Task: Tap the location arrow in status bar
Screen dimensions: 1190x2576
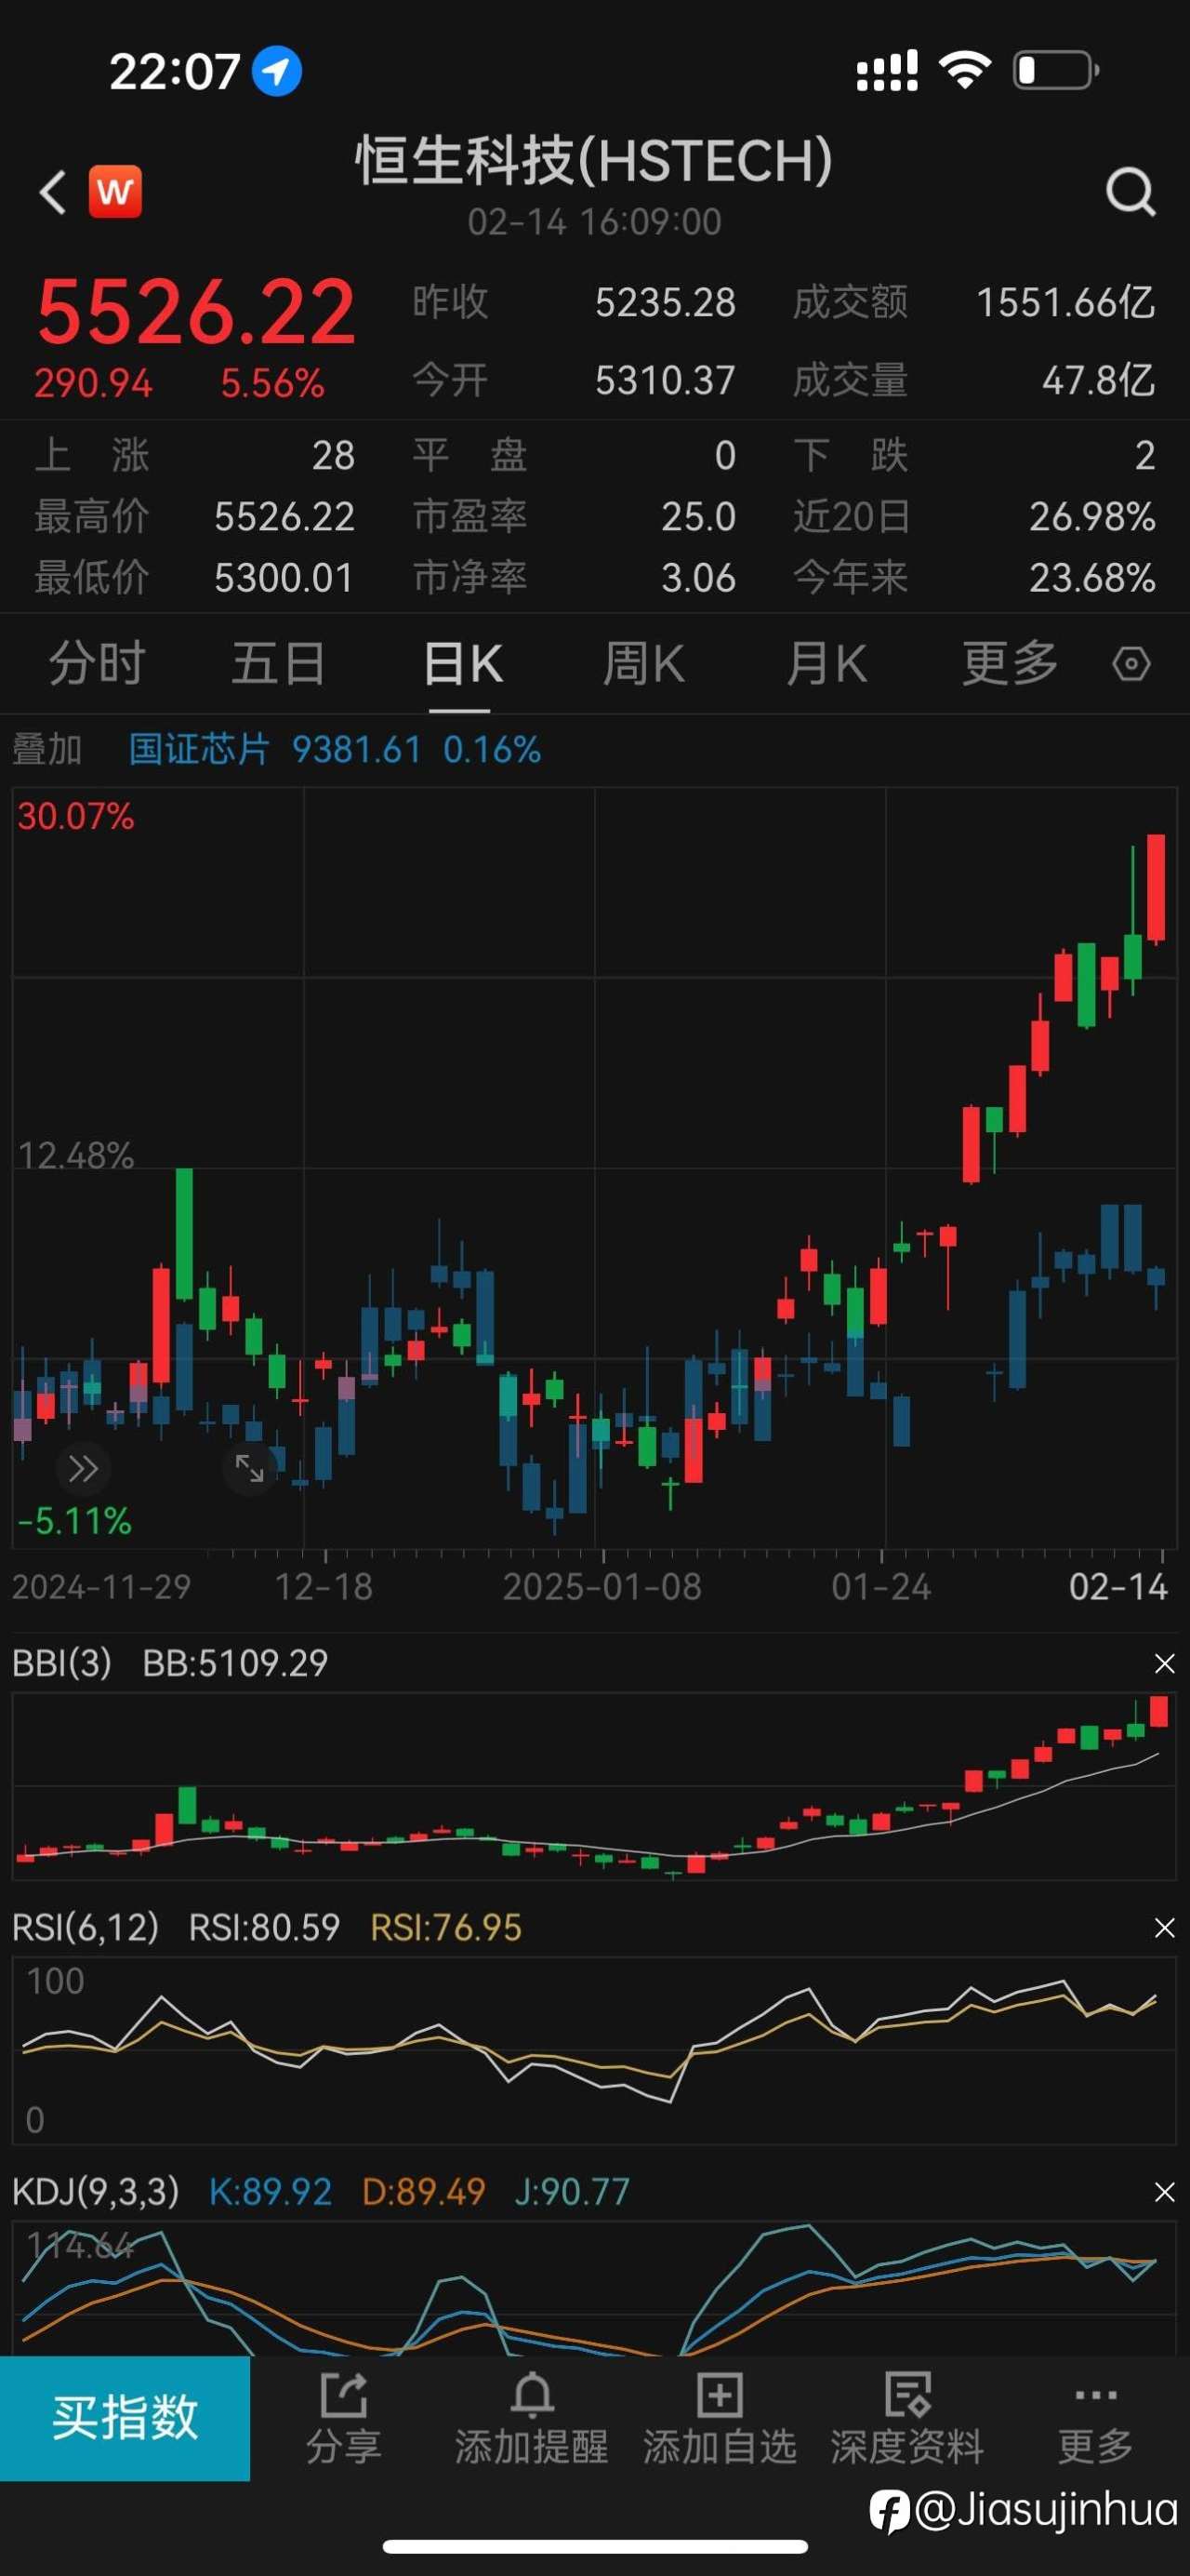Action: [276, 71]
